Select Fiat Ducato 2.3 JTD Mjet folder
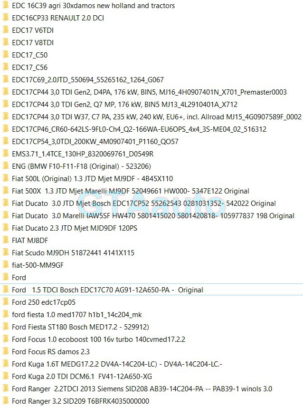 (x=74, y=228)
